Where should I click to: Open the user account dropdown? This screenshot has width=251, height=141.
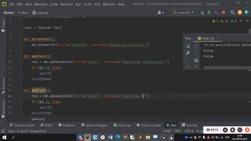click(160, 13)
